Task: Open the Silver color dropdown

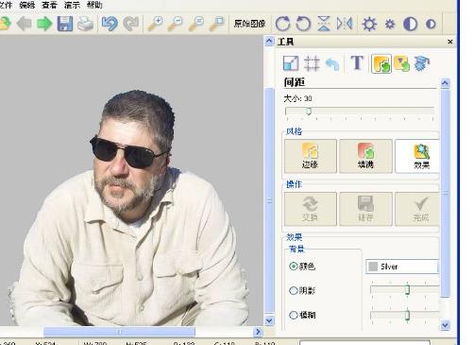Action: click(402, 267)
